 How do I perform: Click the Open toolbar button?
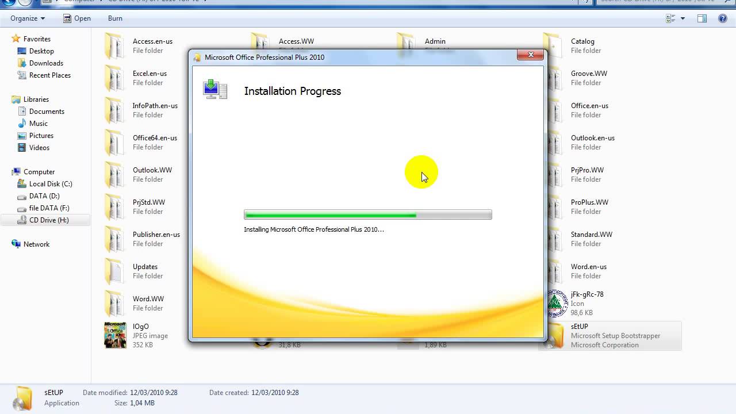click(76, 18)
